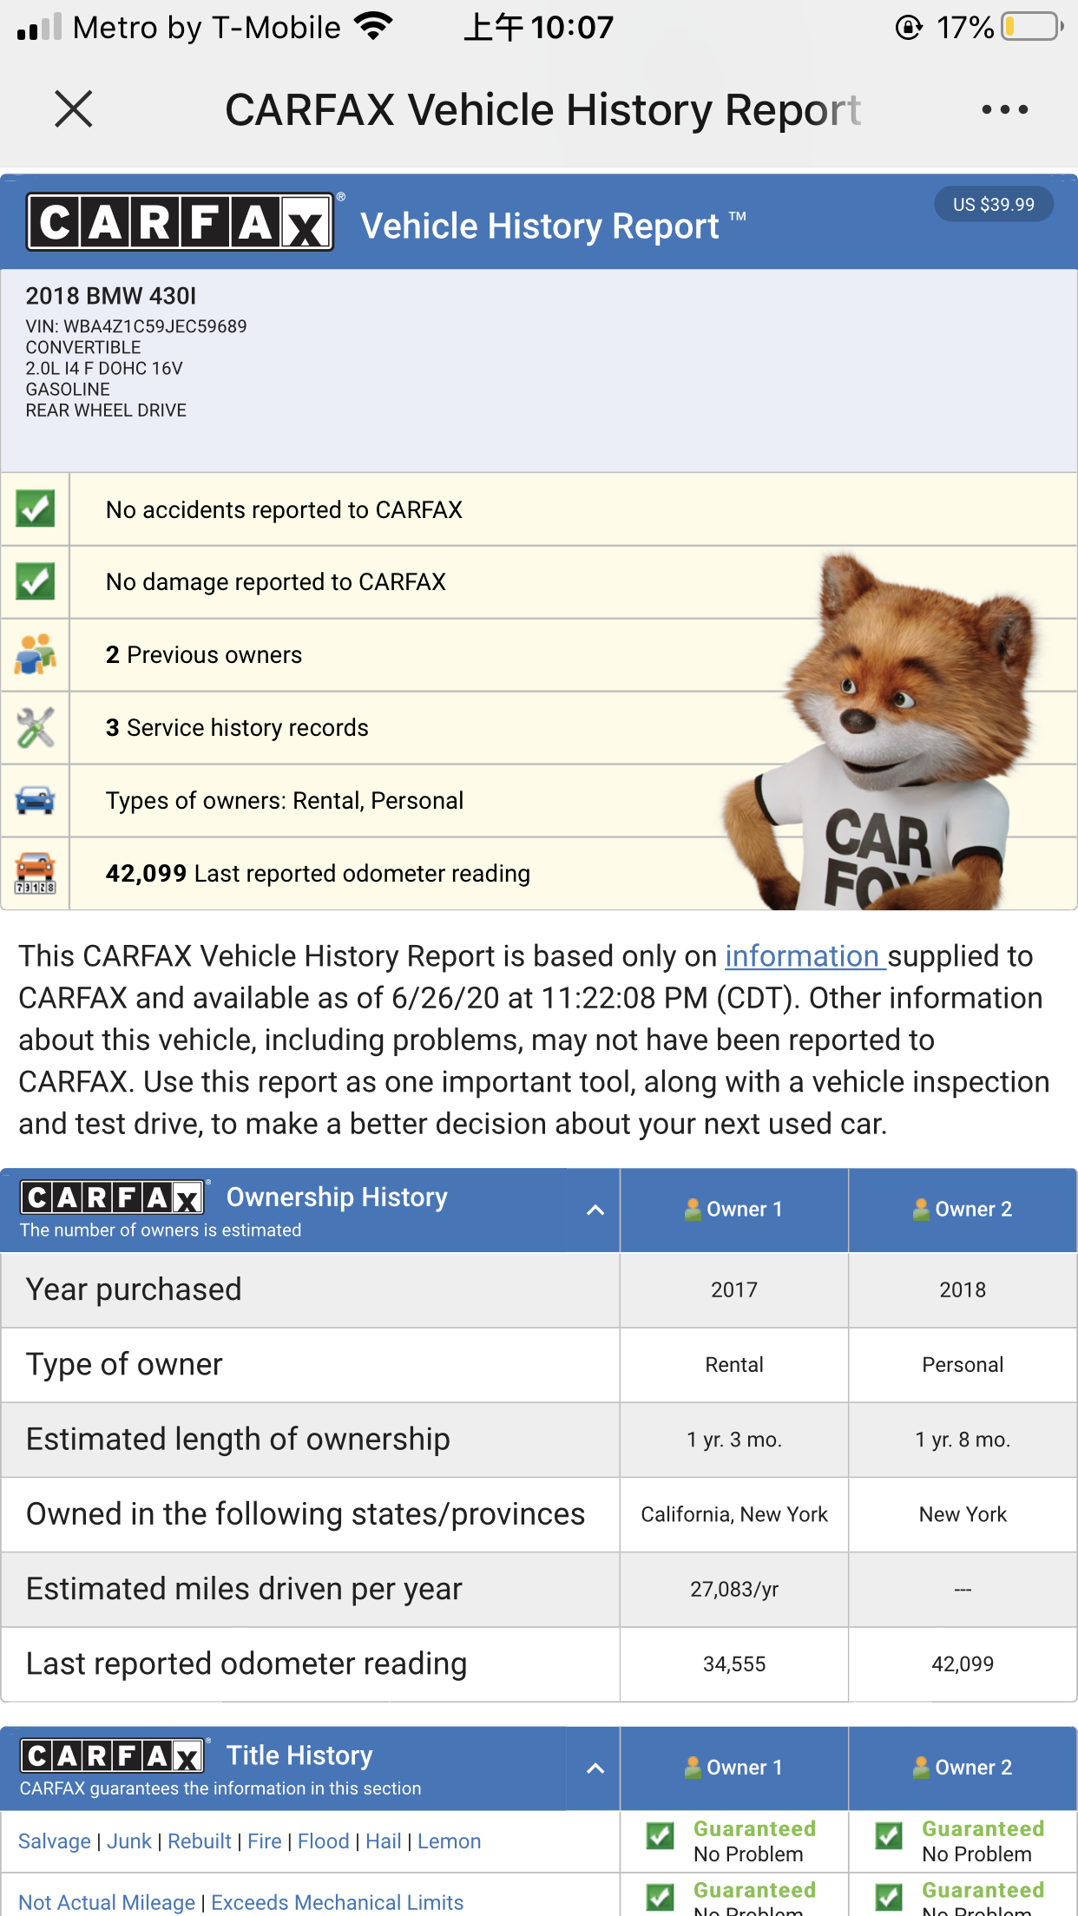Open the information link in the disclaimer
This screenshot has height=1916, width=1078.
[x=803, y=956]
